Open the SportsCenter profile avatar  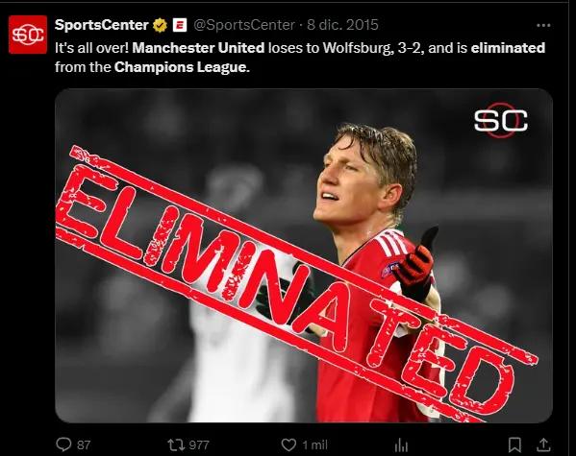28,35
